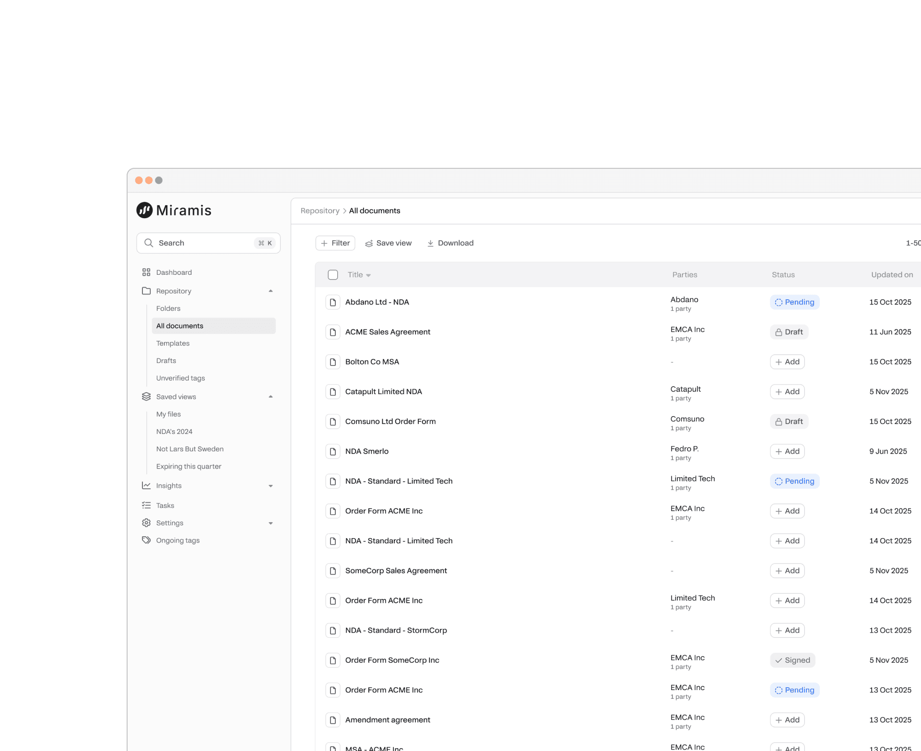This screenshot has width=921, height=751.
Task: Click Repository breadcrumb link
Action: point(320,211)
